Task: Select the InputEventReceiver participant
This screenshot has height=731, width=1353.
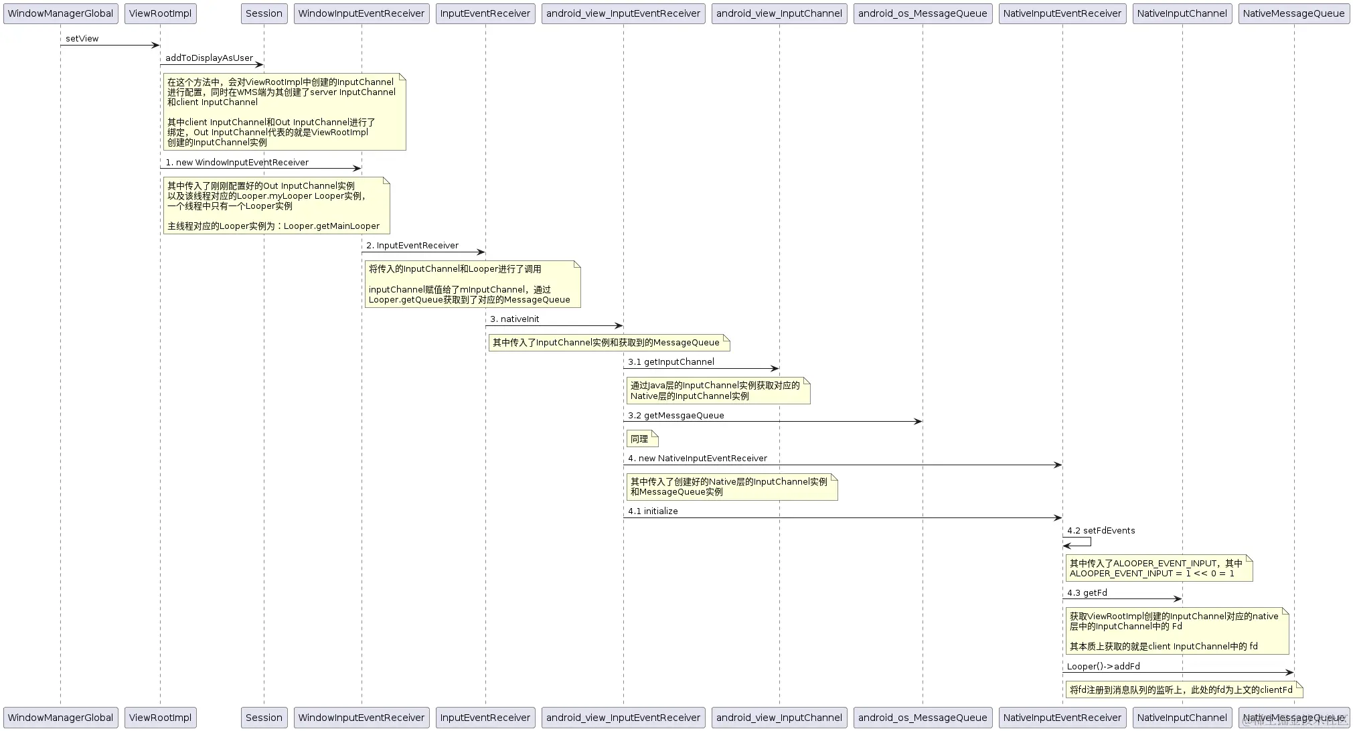Action: pyautogui.click(x=485, y=13)
